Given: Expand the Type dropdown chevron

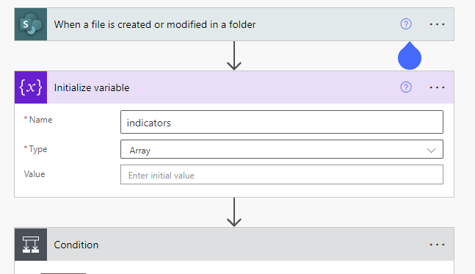Looking at the screenshot, I should tap(431, 151).
